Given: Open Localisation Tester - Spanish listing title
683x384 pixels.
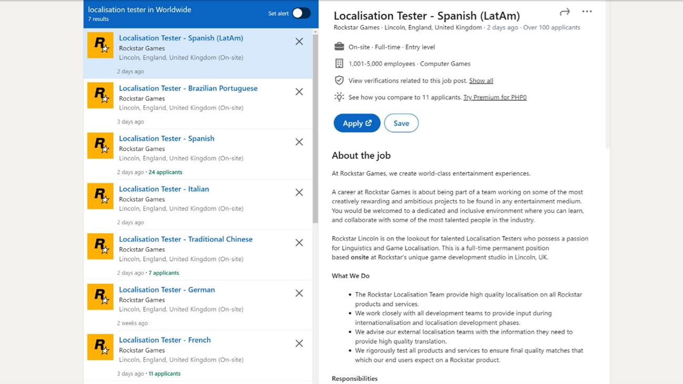Looking at the screenshot, I should pos(167,139).
